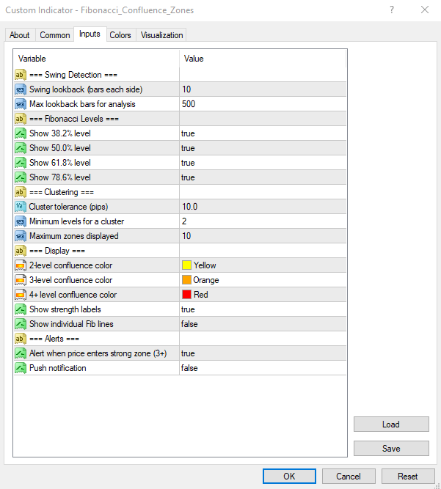Toggle Show individual Fib lines false value
The height and width of the screenshot is (489, 441).
[263, 324]
